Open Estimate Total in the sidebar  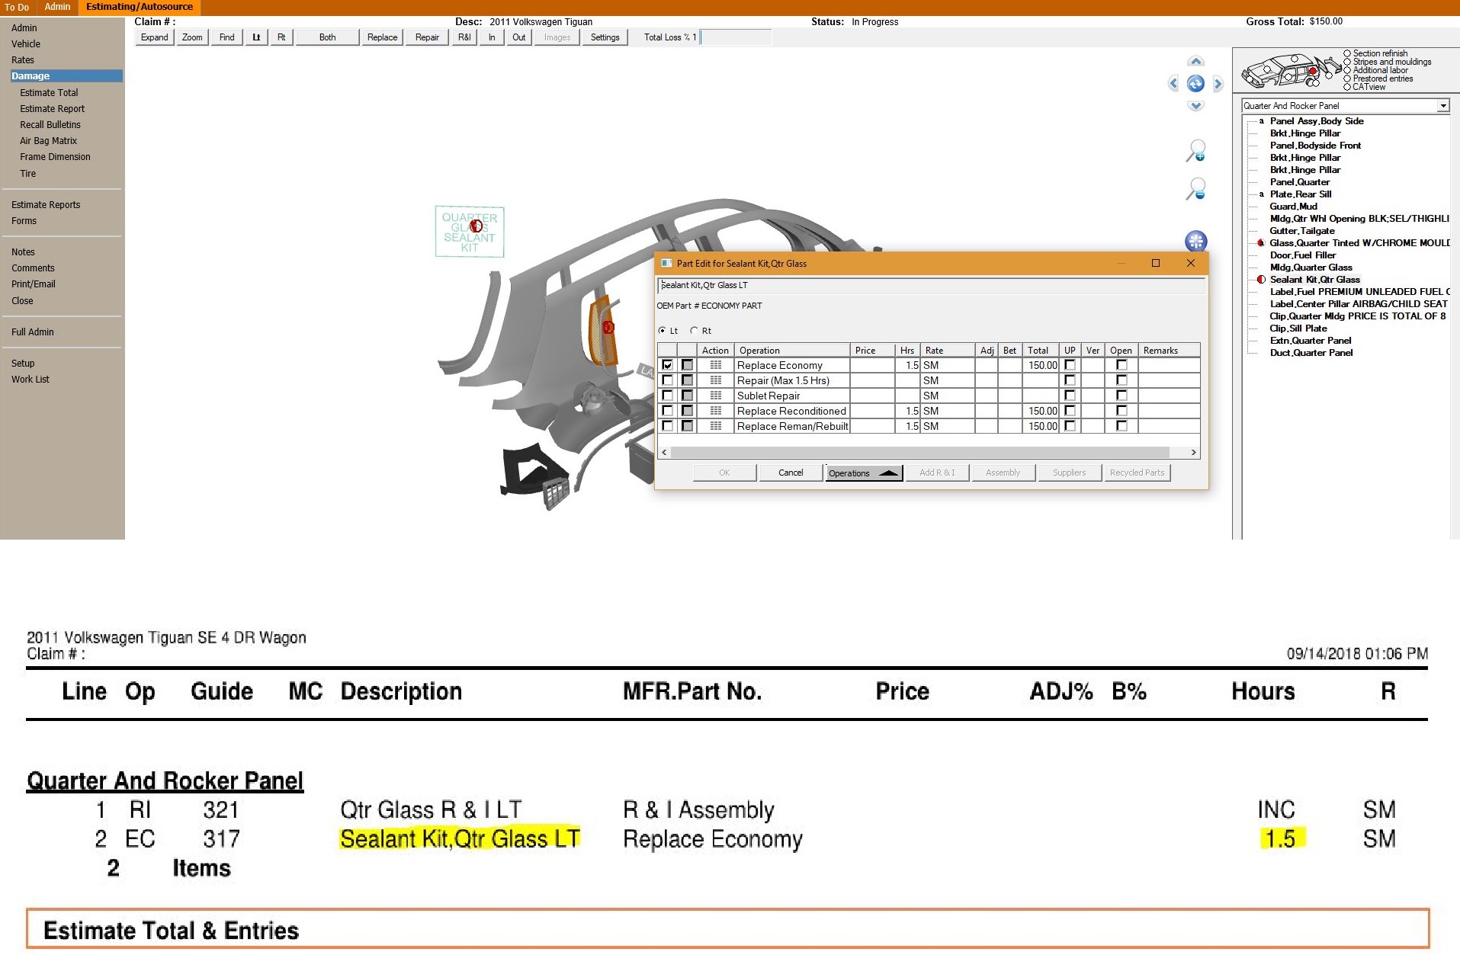pos(49,93)
